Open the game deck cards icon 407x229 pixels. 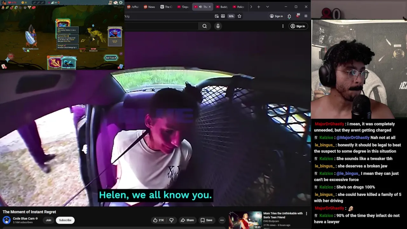click(x=116, y=3)
